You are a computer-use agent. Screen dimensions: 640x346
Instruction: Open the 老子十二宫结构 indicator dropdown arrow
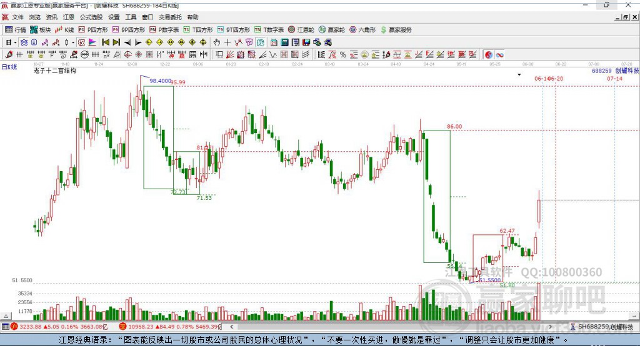coord(519,75)
